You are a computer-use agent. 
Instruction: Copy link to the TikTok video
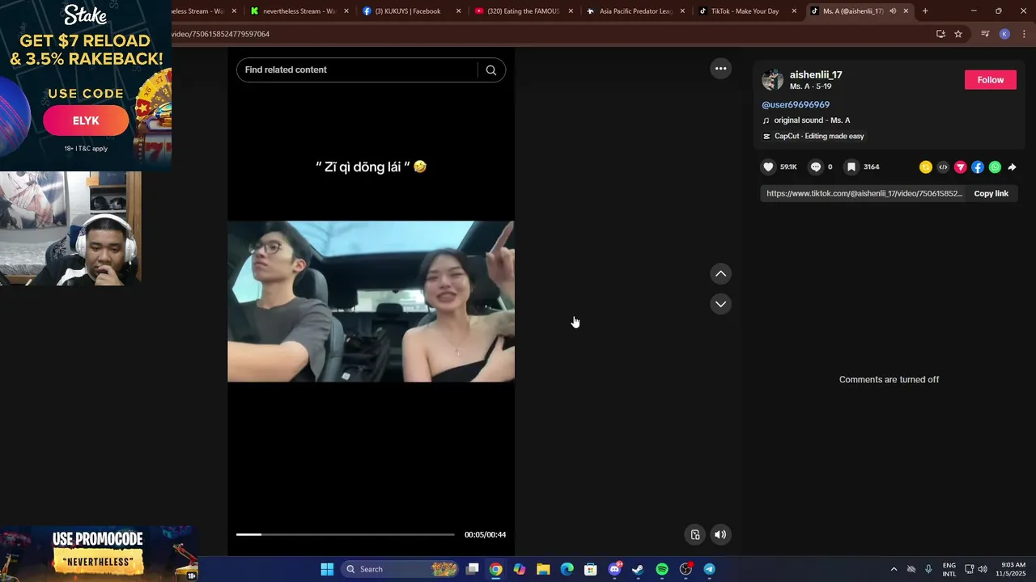[991, 194]
